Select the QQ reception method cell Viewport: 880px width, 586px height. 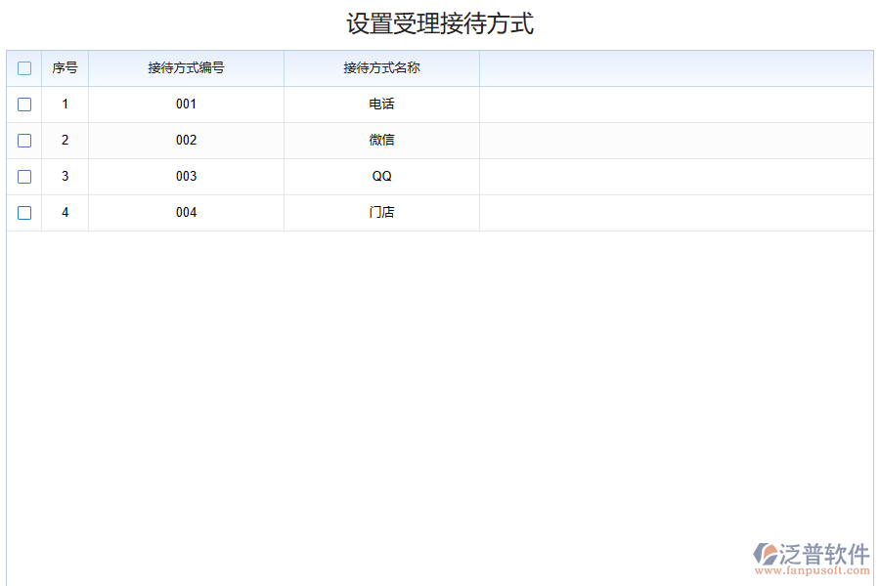coord(381,177)
